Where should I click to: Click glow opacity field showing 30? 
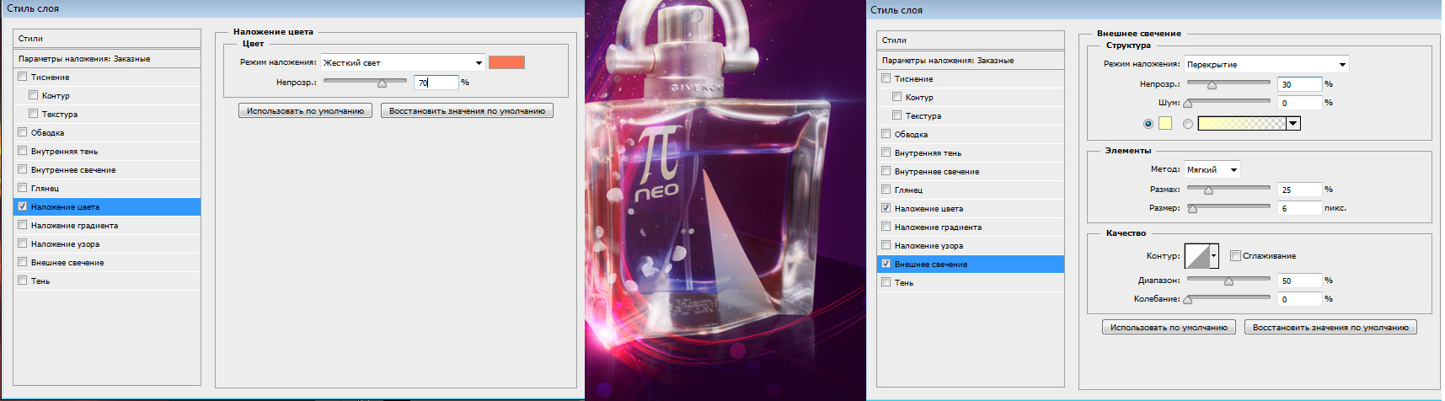pyautogui.click(x=1300, y=84)
